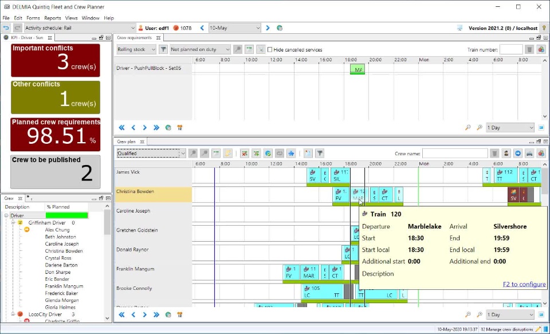The width and height of the screenshot is (550, 334).
Task: Jump to last period in Crew plan navigation
Action: point(156,315)
